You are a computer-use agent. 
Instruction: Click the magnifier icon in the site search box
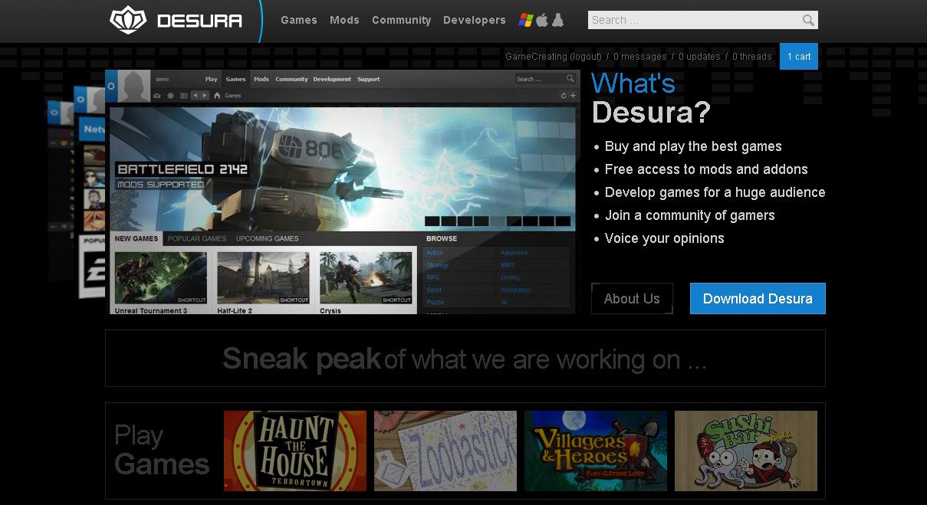(x=809, y=20)
